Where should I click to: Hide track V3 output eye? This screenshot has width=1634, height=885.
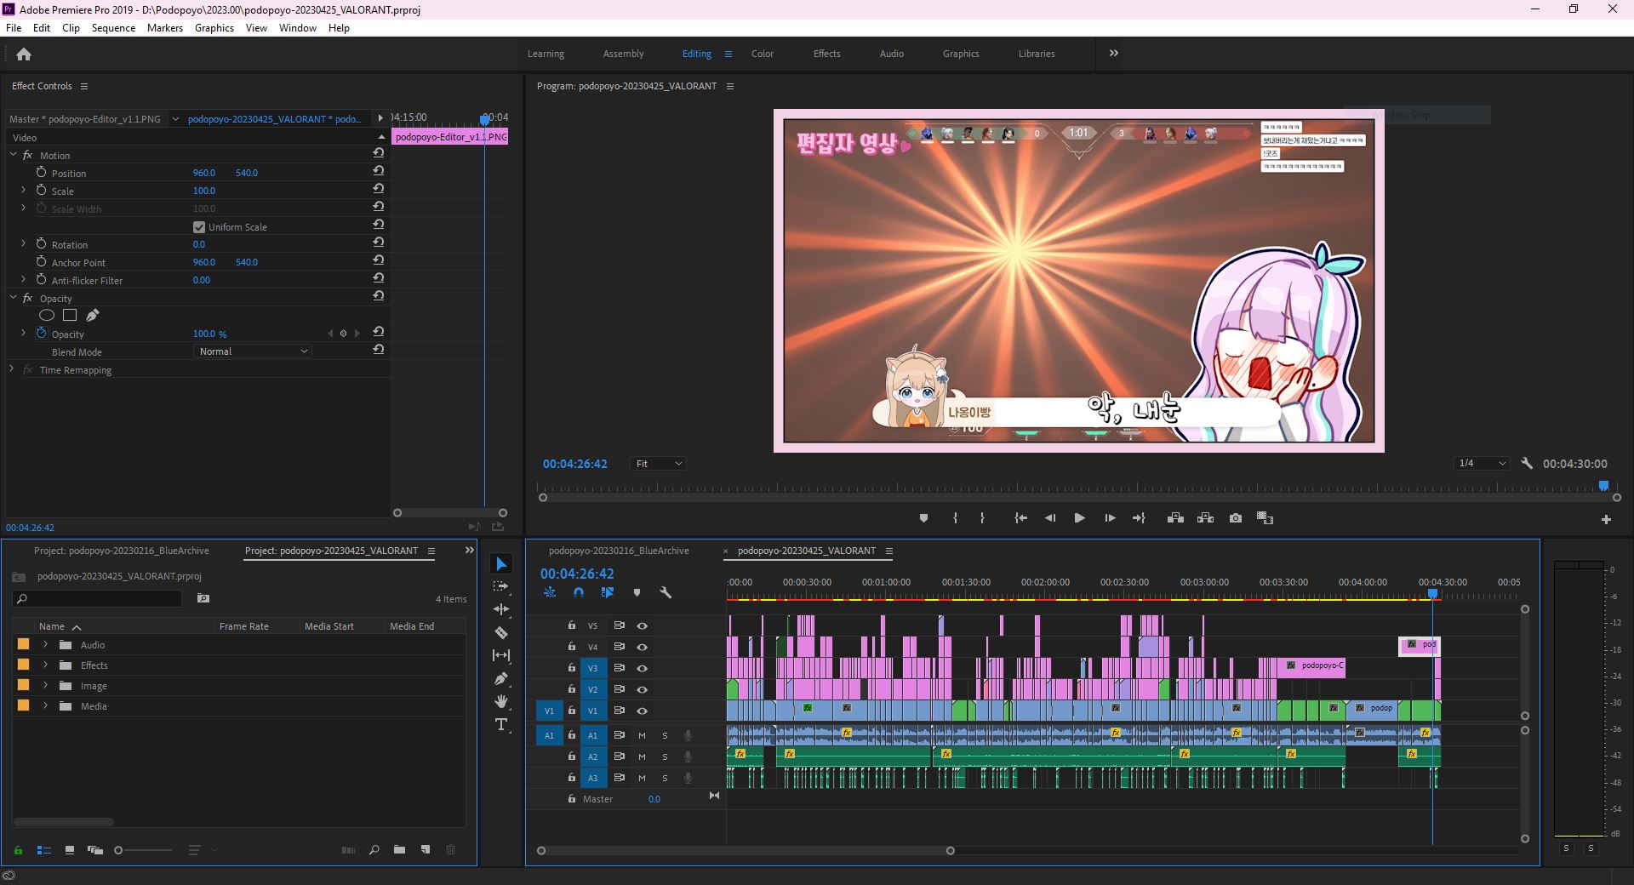(x=643, y=668)
